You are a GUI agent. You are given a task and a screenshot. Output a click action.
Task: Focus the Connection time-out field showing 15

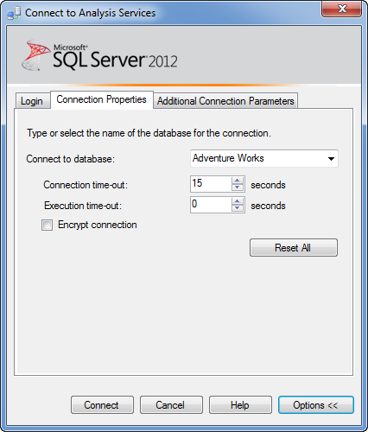point(212,184)
